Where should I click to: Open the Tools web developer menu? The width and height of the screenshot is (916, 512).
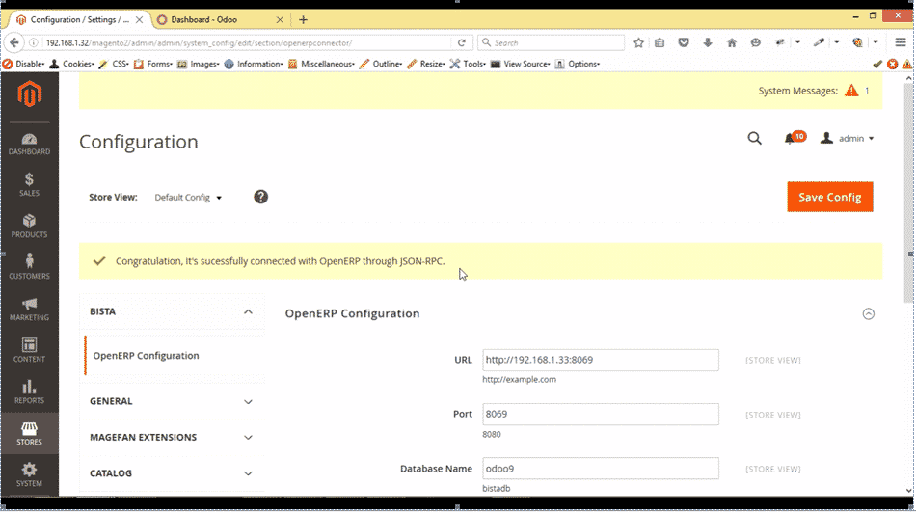coord(468,64)
